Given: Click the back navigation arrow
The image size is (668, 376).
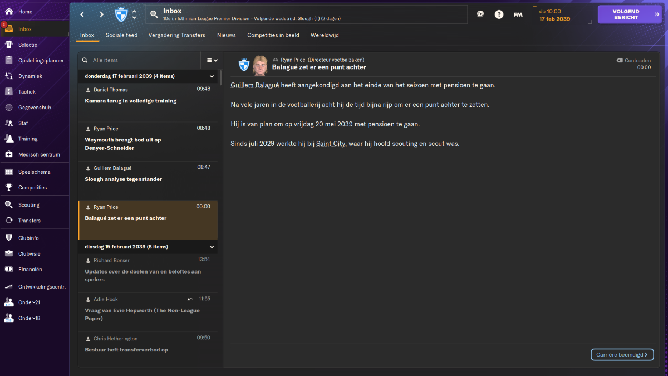Looking at the screenshot, I should (x=82, y=14).
